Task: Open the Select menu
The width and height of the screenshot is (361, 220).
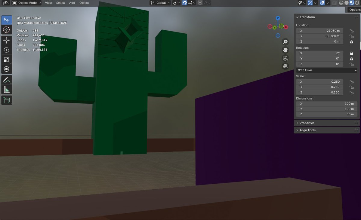Action: coord(60,3)
